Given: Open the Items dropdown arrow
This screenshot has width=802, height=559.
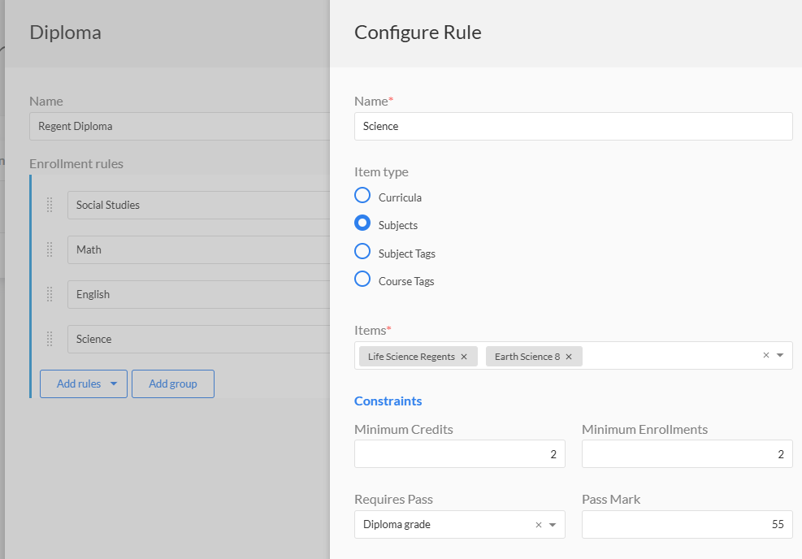Looking at the screenshot, I should point(780,355).
